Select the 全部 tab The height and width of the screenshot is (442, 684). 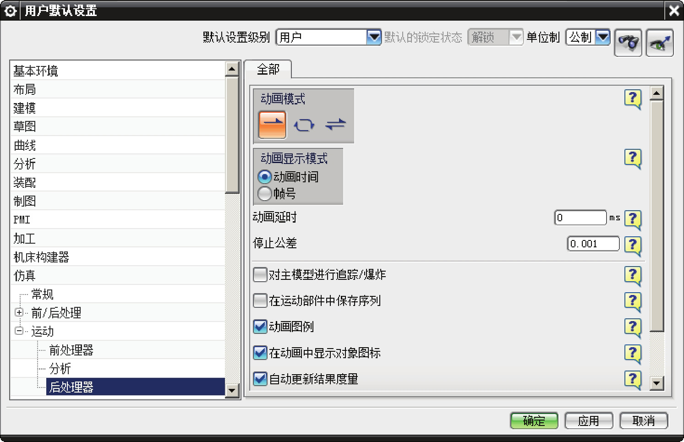[x=268, y=70]
